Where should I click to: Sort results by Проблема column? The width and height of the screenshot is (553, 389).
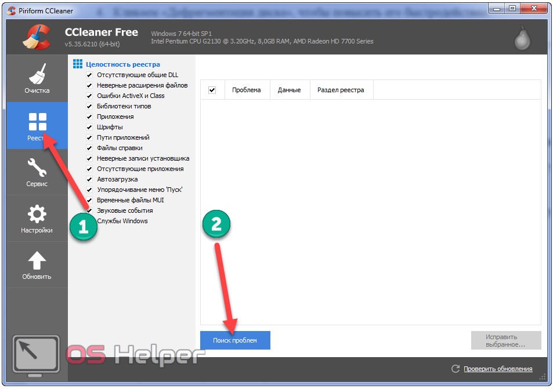pyautogui.click(x=247, y=90)
